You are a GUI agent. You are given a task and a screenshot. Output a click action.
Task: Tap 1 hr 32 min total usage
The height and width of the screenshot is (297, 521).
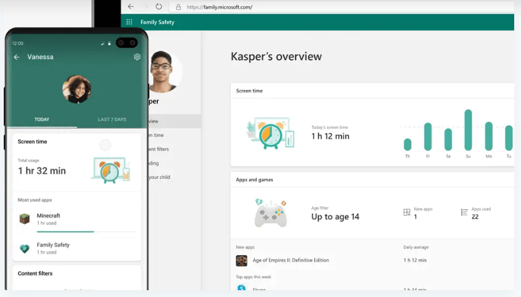[x=42, y=171]
